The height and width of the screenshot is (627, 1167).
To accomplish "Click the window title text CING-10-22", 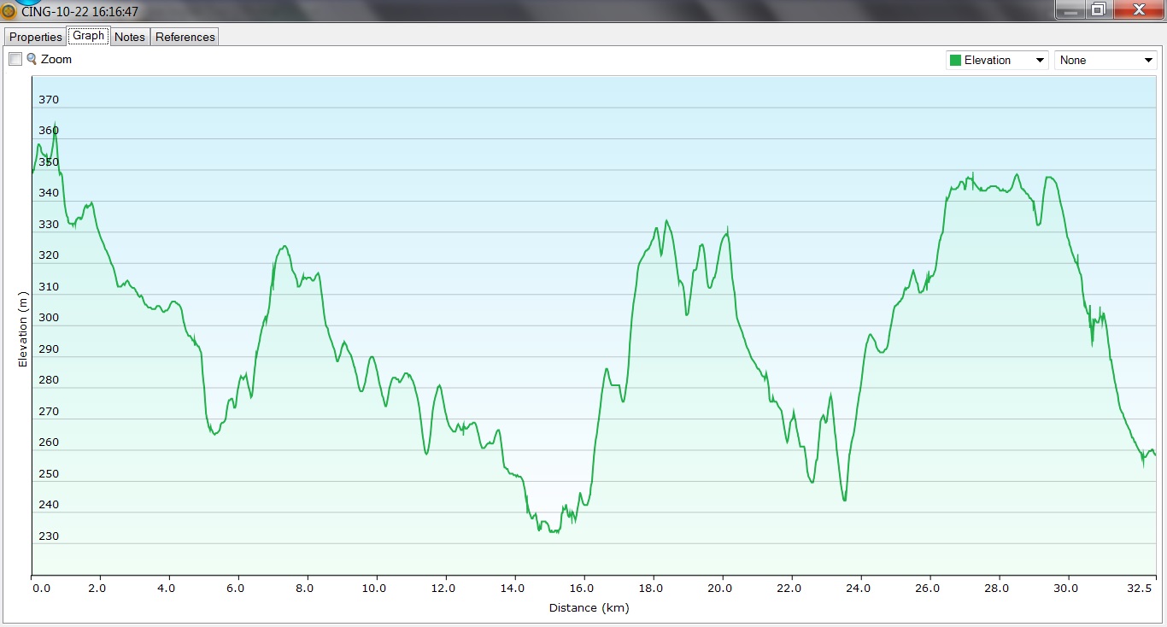I will click(79, 12).
